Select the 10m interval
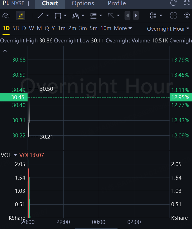This screenshot has width=192, height=229. (x=106, y=28)
